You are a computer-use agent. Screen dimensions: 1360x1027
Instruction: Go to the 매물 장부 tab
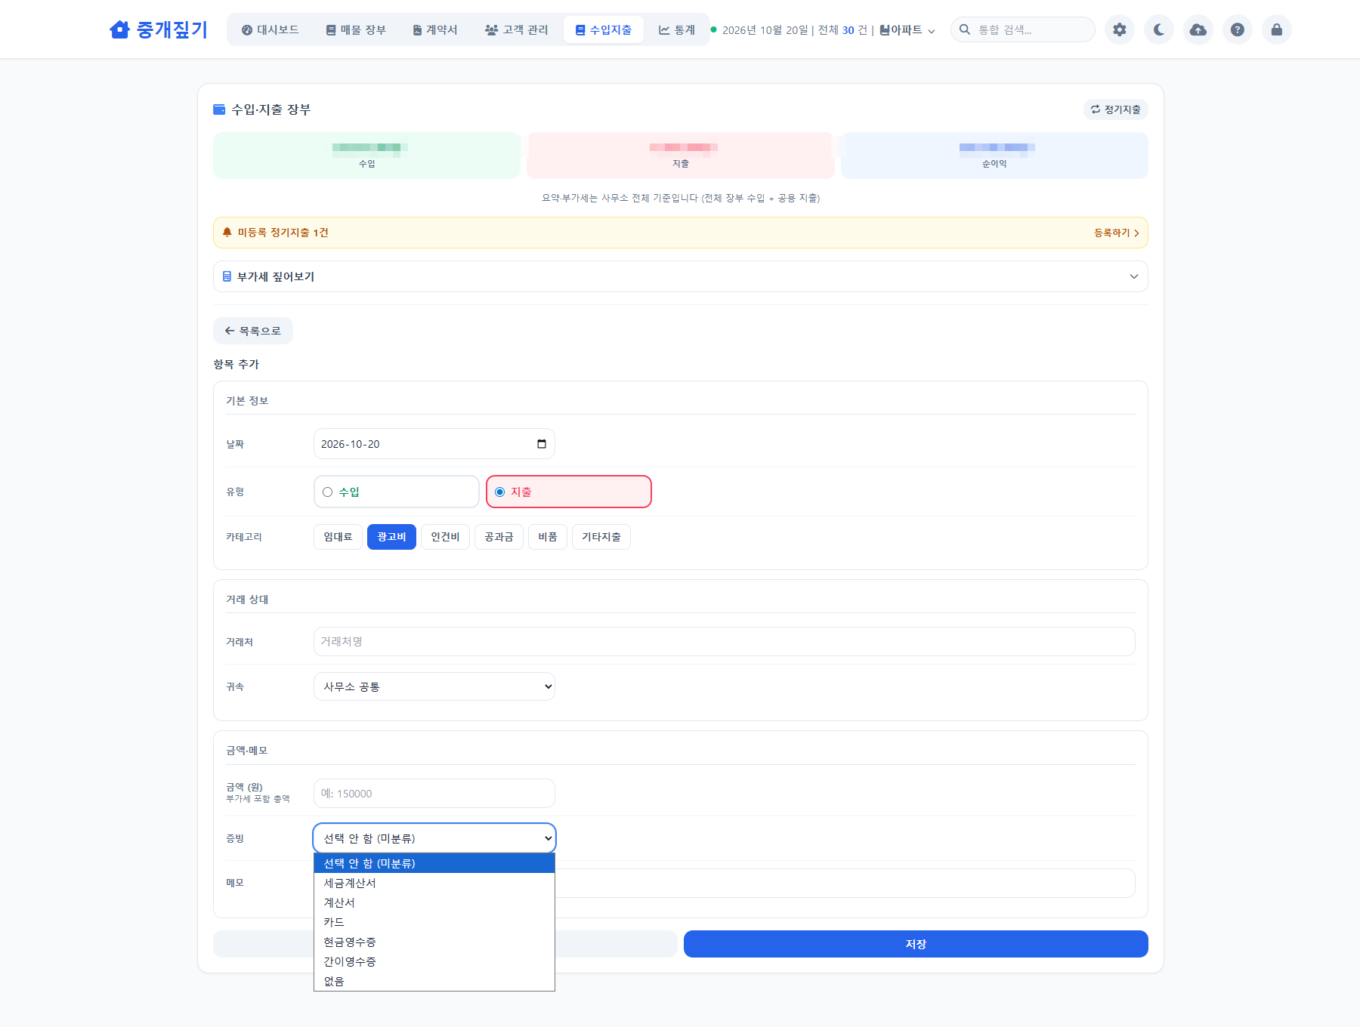356,29
